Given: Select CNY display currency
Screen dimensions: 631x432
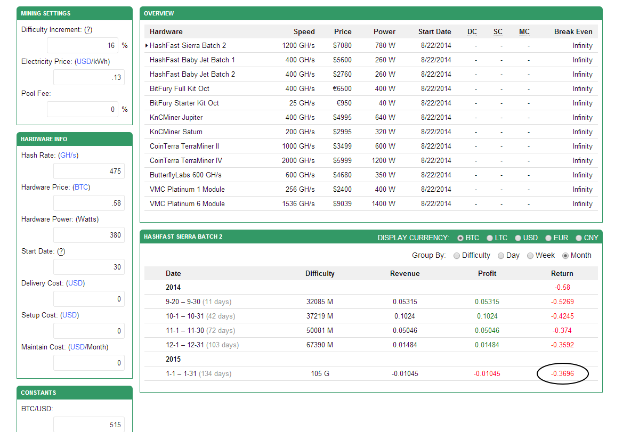Looking at the screenshot, I should [579, 238].
